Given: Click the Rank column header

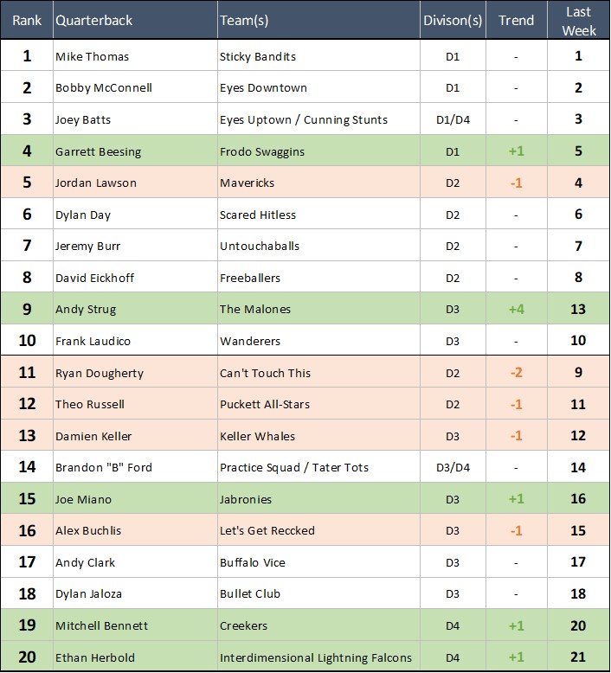Looking at the screenshot, I should pos(27,20).
